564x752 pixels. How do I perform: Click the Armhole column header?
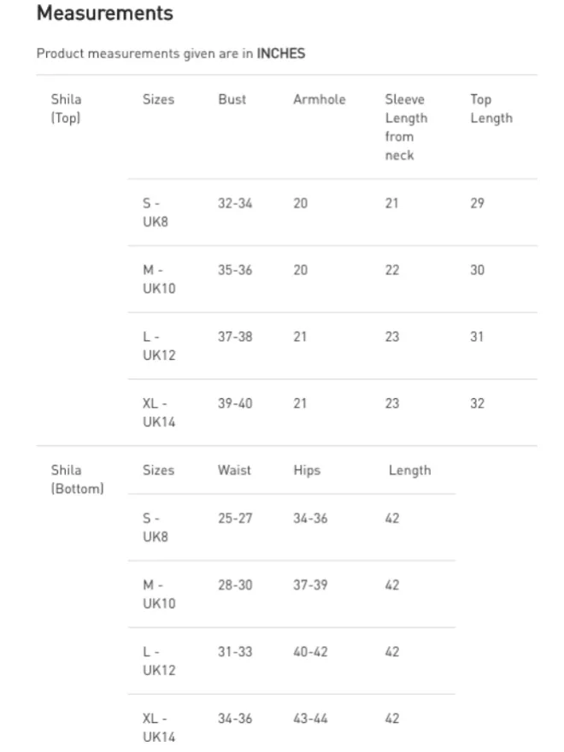[x=319, y=99]
